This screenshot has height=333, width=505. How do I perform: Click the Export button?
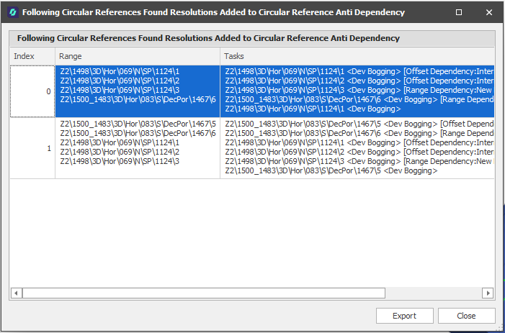404,316
